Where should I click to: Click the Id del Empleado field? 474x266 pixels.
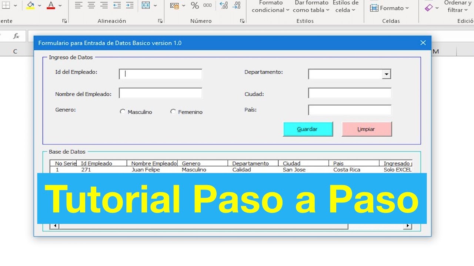click(161, 74)
